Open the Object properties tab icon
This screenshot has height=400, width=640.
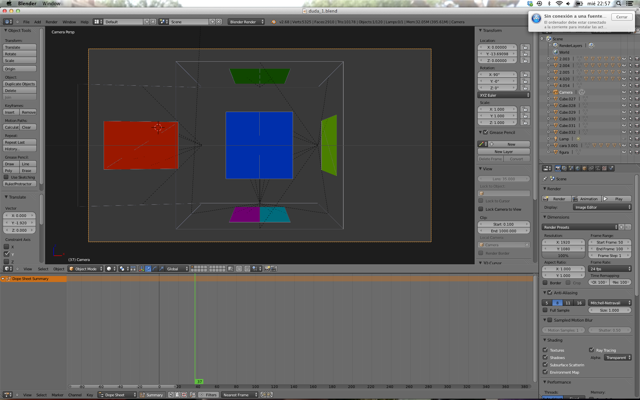point(584,168)
